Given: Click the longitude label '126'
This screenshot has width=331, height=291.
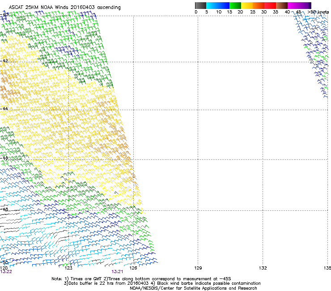Looking at the screenshot, I should (x=133, y=268).
